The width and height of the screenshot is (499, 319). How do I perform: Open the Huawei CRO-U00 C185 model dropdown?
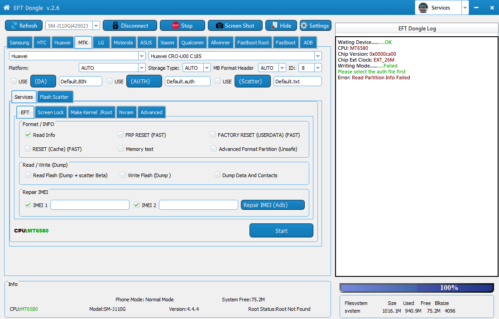[x=317, y=56]
